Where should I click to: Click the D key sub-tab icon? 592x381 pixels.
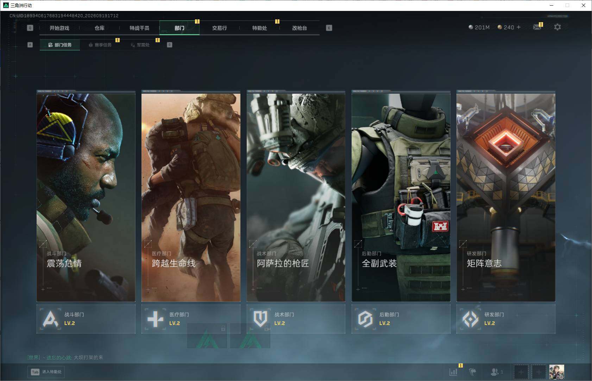170,45
